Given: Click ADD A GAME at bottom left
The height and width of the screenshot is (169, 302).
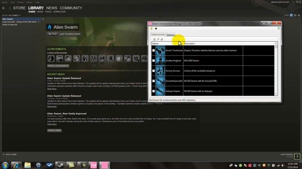Looking at the screenshot, I should coord(10,154).
